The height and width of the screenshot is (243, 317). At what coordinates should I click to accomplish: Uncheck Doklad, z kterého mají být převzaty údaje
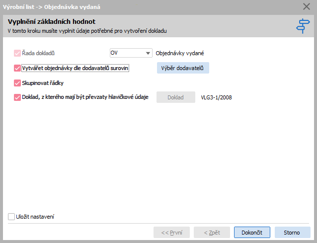pos(17,97)
